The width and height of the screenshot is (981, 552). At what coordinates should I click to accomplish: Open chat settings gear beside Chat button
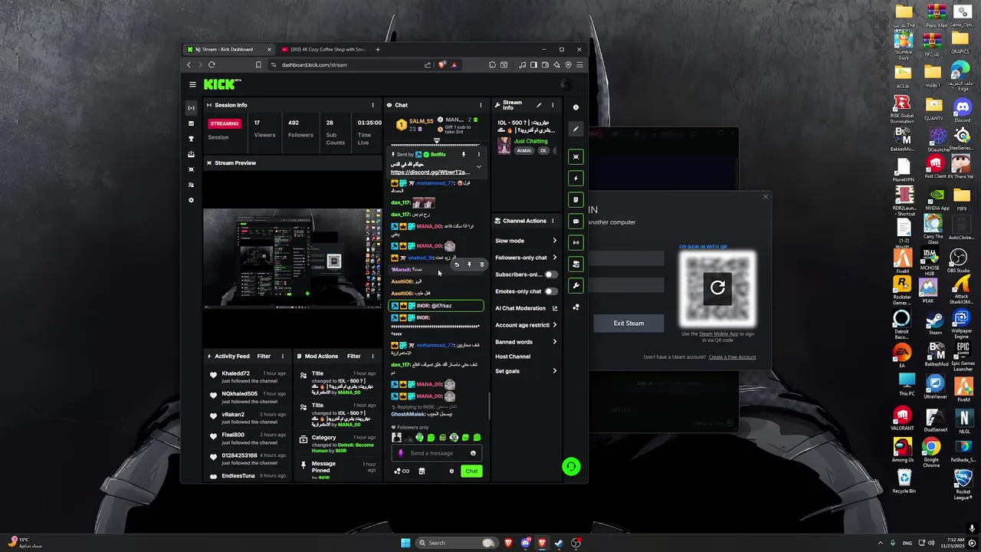click(x=451, y=472)
